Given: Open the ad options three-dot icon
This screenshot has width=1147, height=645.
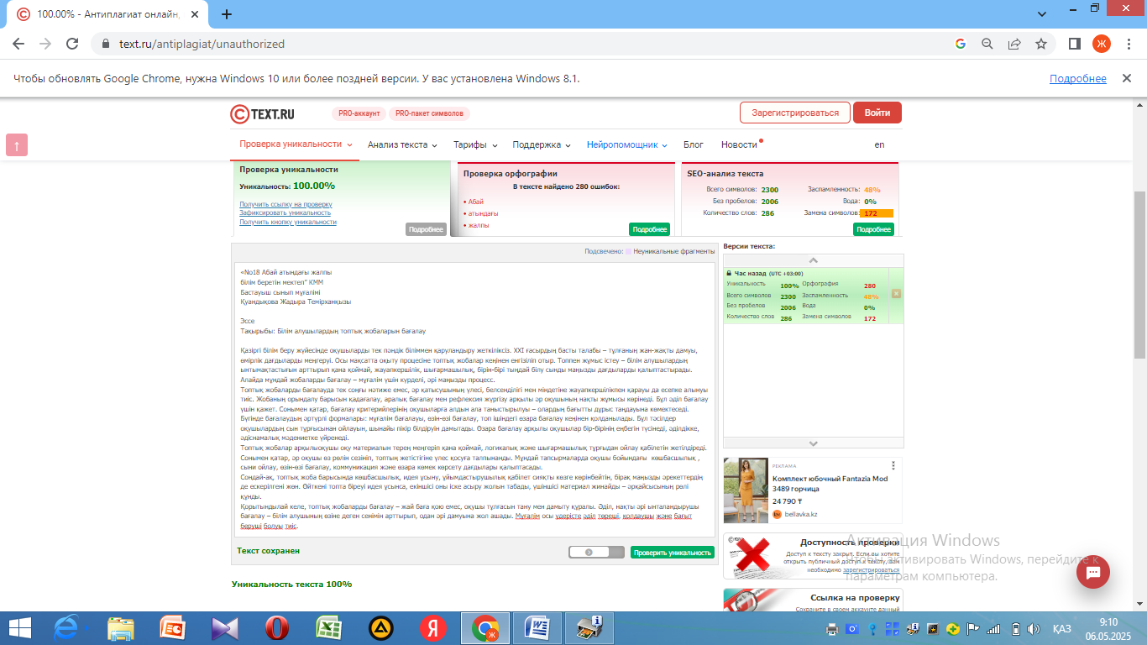Looking at the screenshot, I should coord(893,465).
